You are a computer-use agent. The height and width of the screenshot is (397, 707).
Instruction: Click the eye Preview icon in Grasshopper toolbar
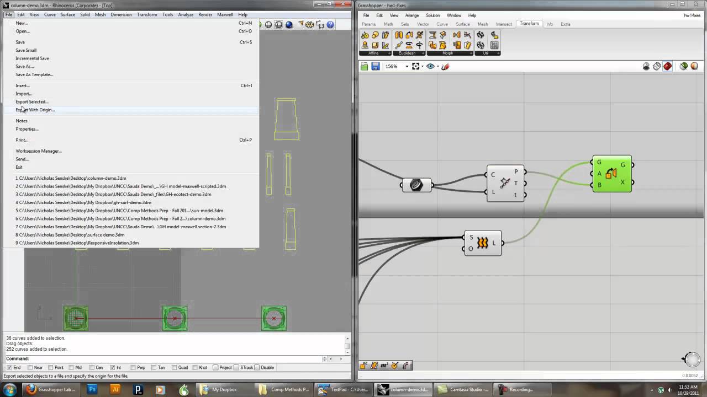pyautogui.click(x=431, y=66)
